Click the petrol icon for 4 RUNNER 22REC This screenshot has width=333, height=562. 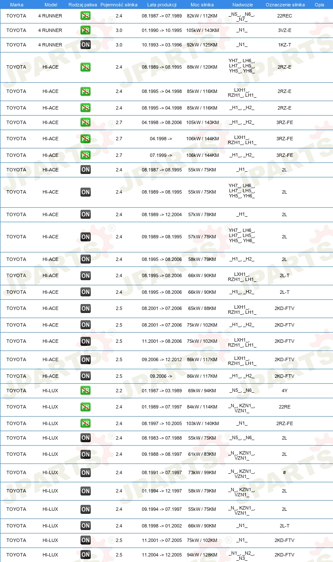click(86, 16)
